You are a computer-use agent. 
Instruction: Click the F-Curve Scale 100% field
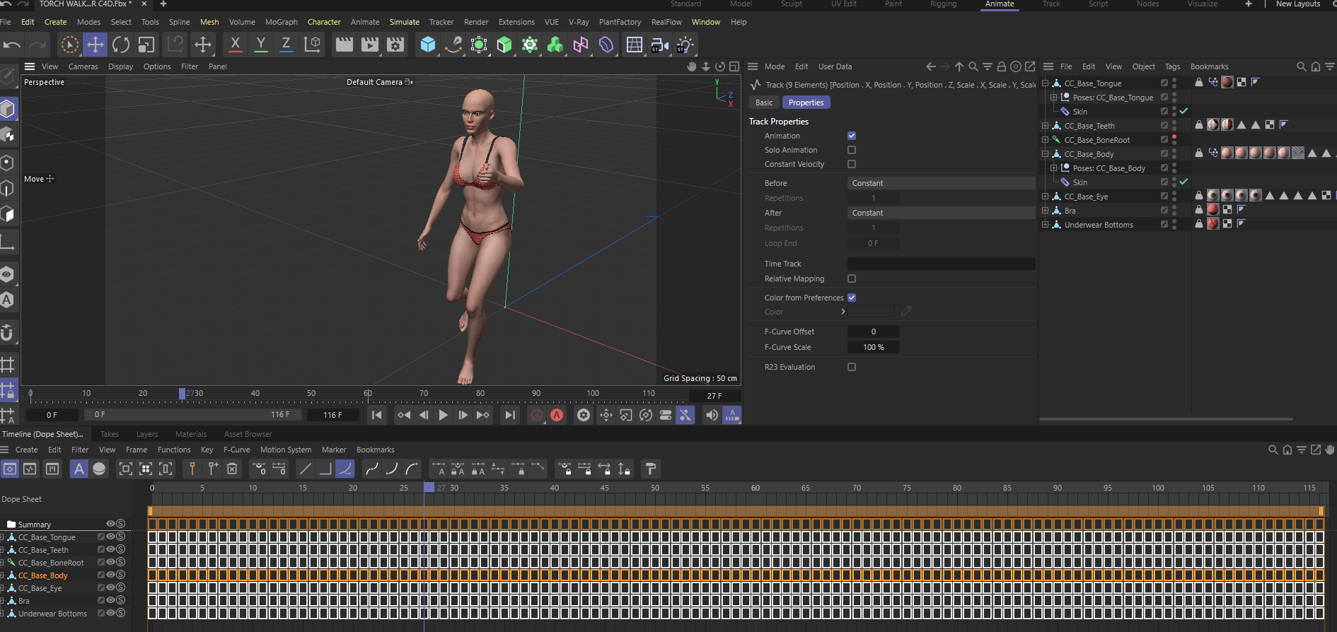[x=874, y=347]
